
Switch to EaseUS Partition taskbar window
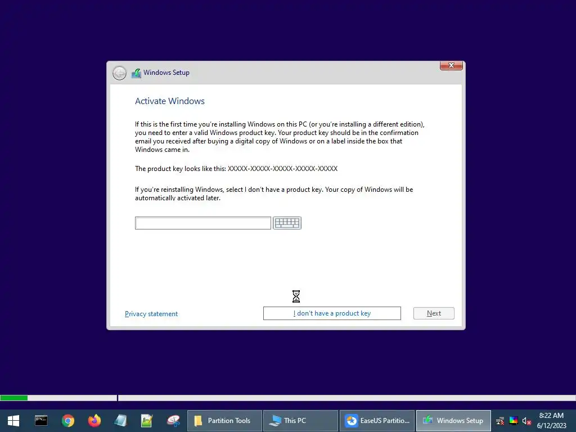(377, 421)
